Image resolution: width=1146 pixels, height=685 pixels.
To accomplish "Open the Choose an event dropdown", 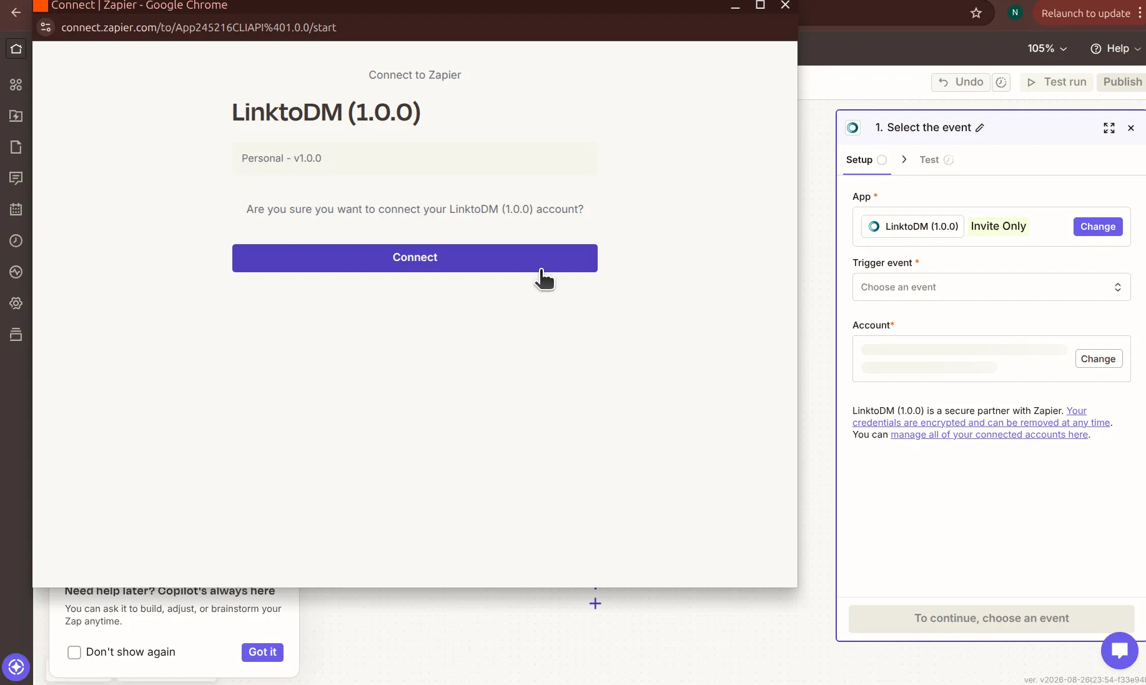I will [x=991, y=287].
